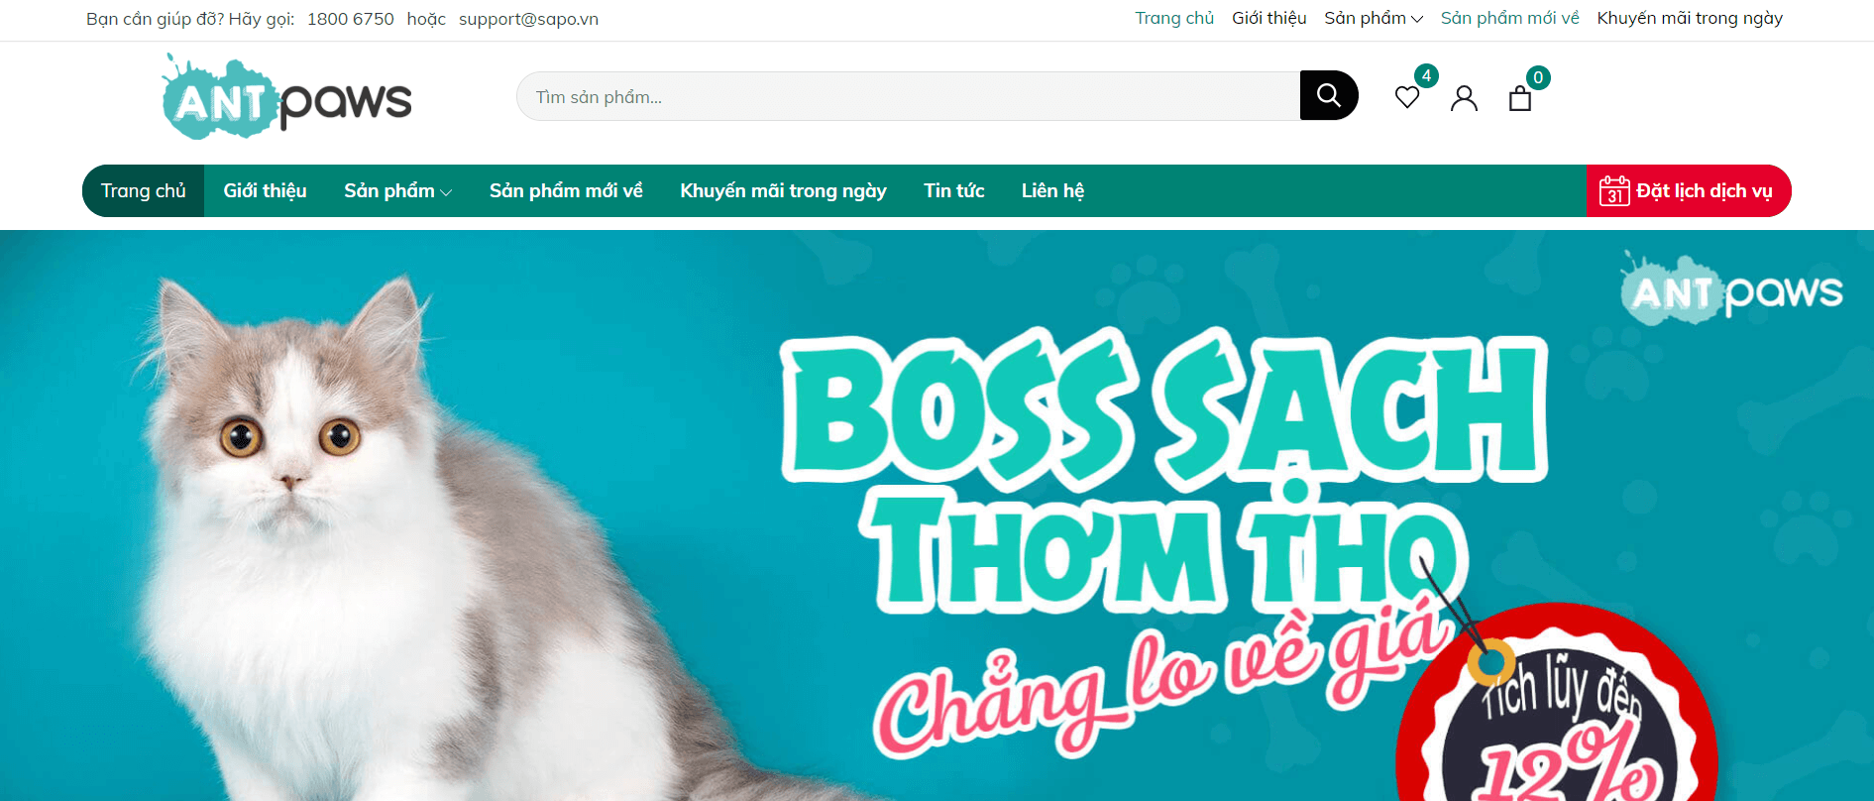Screen dimensions: 1874x801
Task: Go to Giới thiệu in green navbar
Action: 265,190
